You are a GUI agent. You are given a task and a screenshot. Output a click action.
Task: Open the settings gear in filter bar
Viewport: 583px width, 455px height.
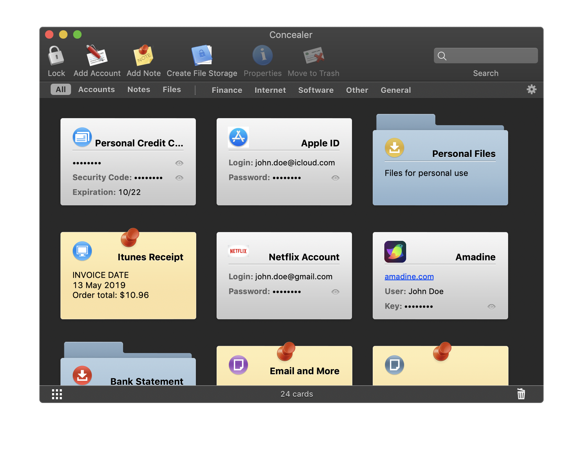[x=531, y=89]
